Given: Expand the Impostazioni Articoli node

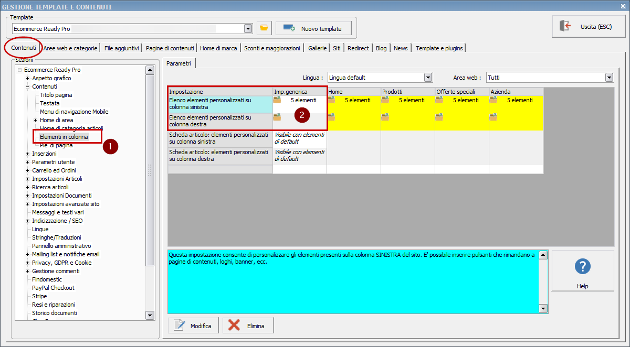Looking at the screenshot, I should click(x=28, y=179).
